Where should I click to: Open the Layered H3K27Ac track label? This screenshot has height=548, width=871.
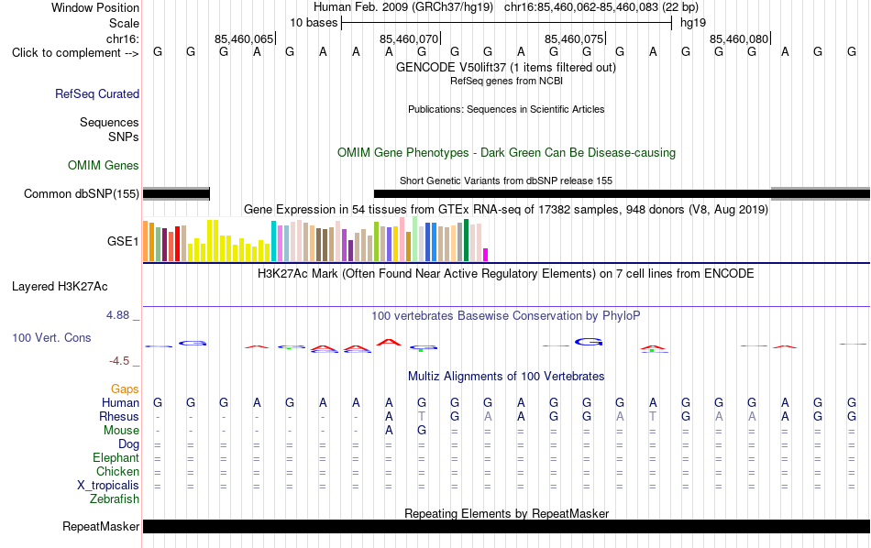tap(60, 287)
